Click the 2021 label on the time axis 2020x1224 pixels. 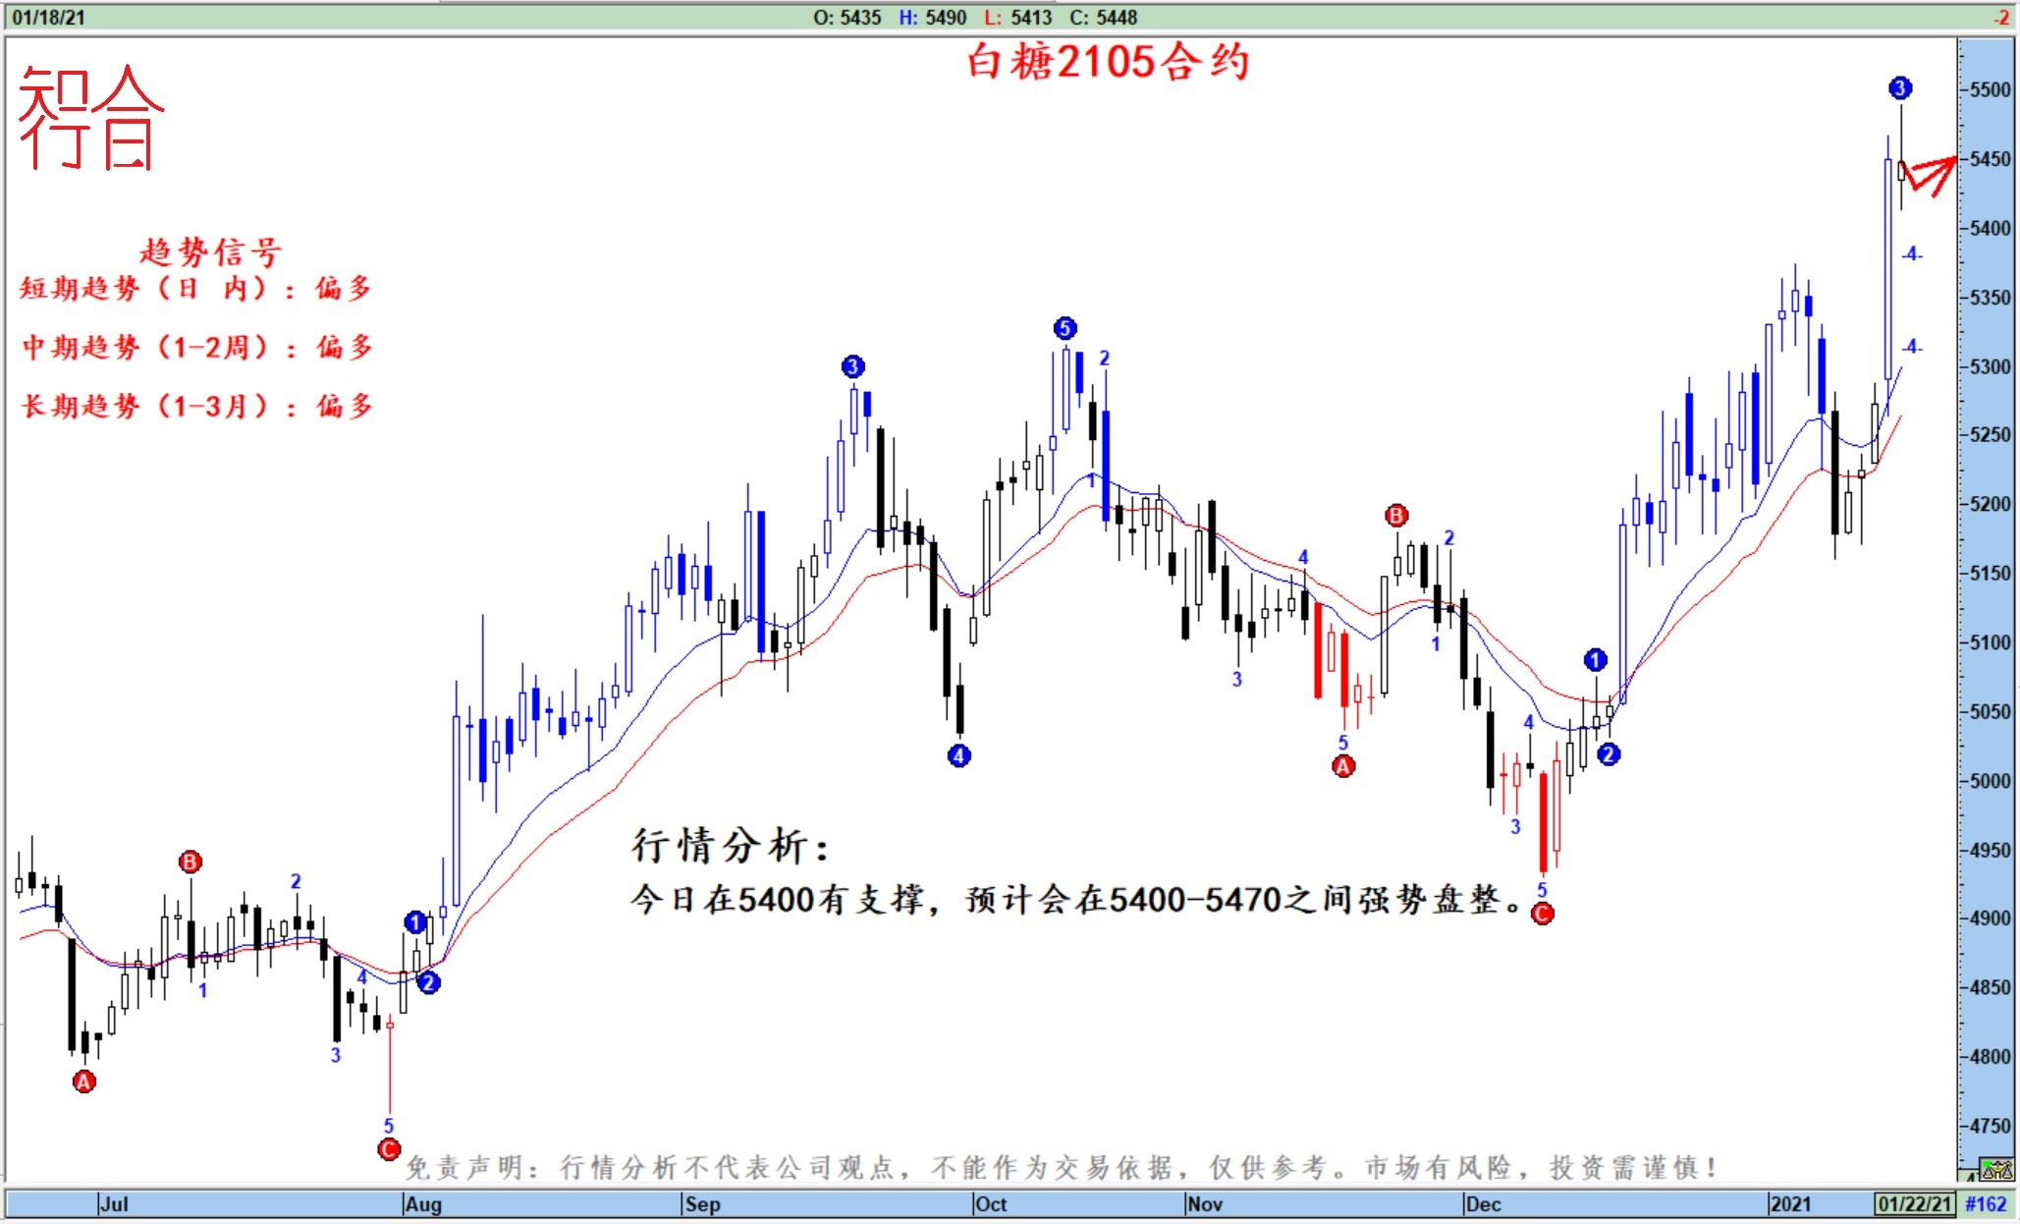tap(1789, 1203)
